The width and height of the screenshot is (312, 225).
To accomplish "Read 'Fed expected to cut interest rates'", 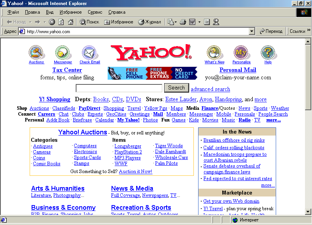I will (x=238, y=179).
